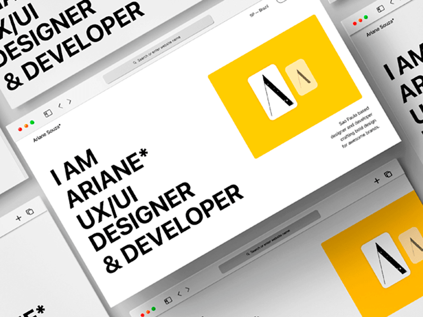423x317 pixels.
Task: Click the new tab plus icon in left window
Action: (x=19, y=218)
